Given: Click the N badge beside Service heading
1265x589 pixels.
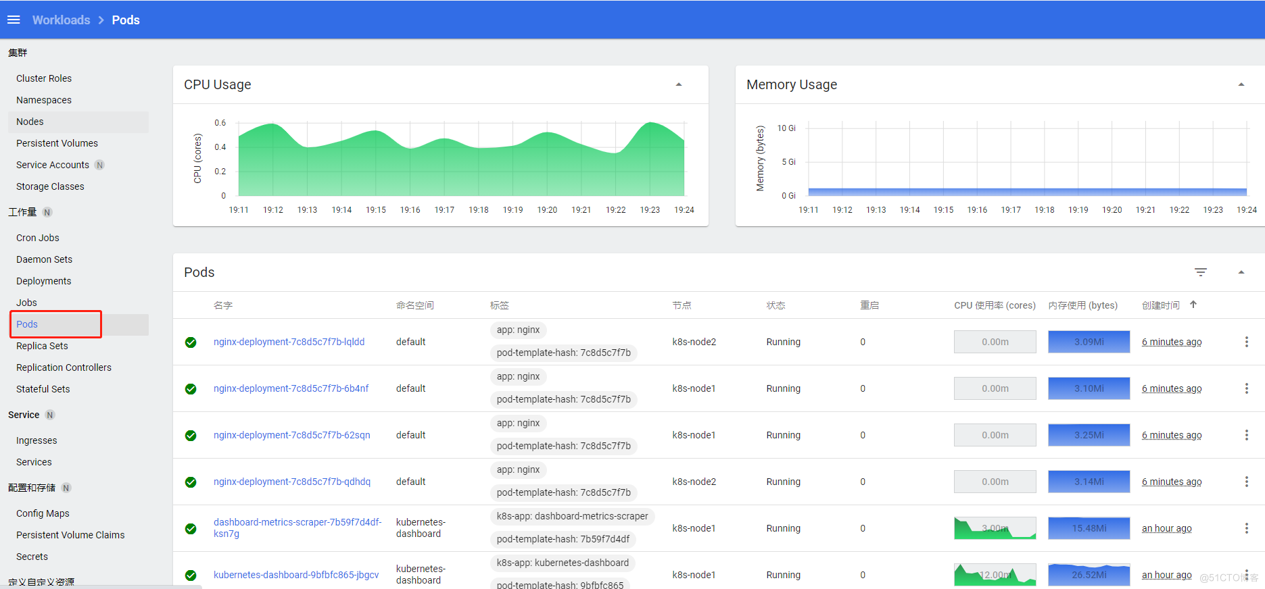Looking at the screenshot, I should [50, 415].
